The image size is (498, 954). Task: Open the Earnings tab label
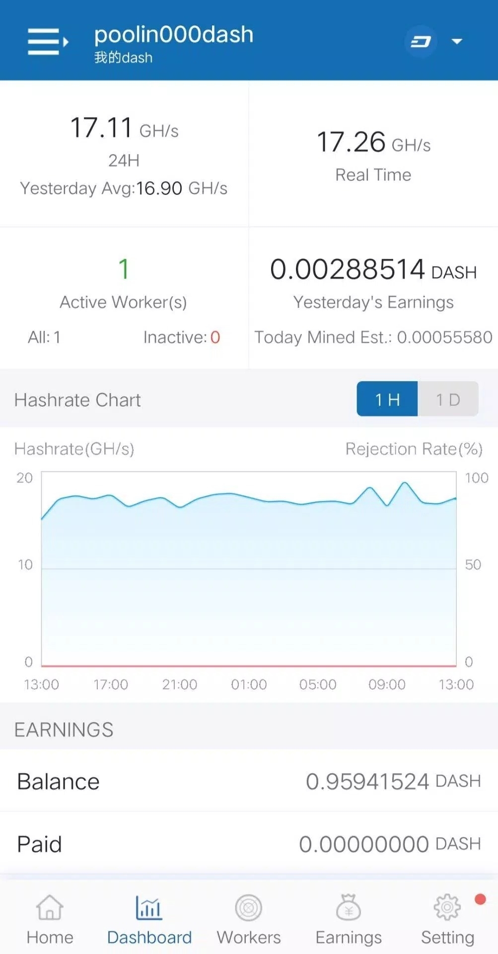[x=349, y=938]
